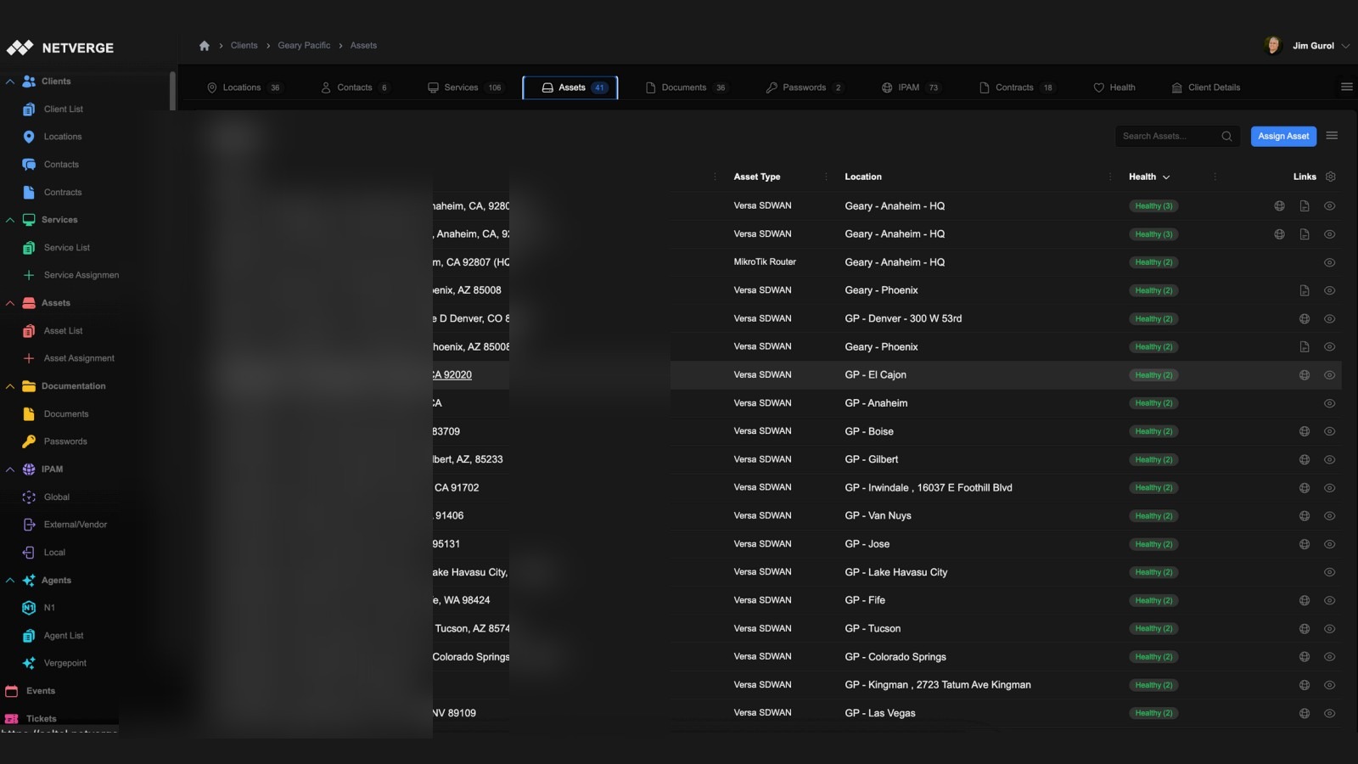
Task: Toggle asset view with eye icon on GP - Las Vegas
Action: click(1329, 713)
